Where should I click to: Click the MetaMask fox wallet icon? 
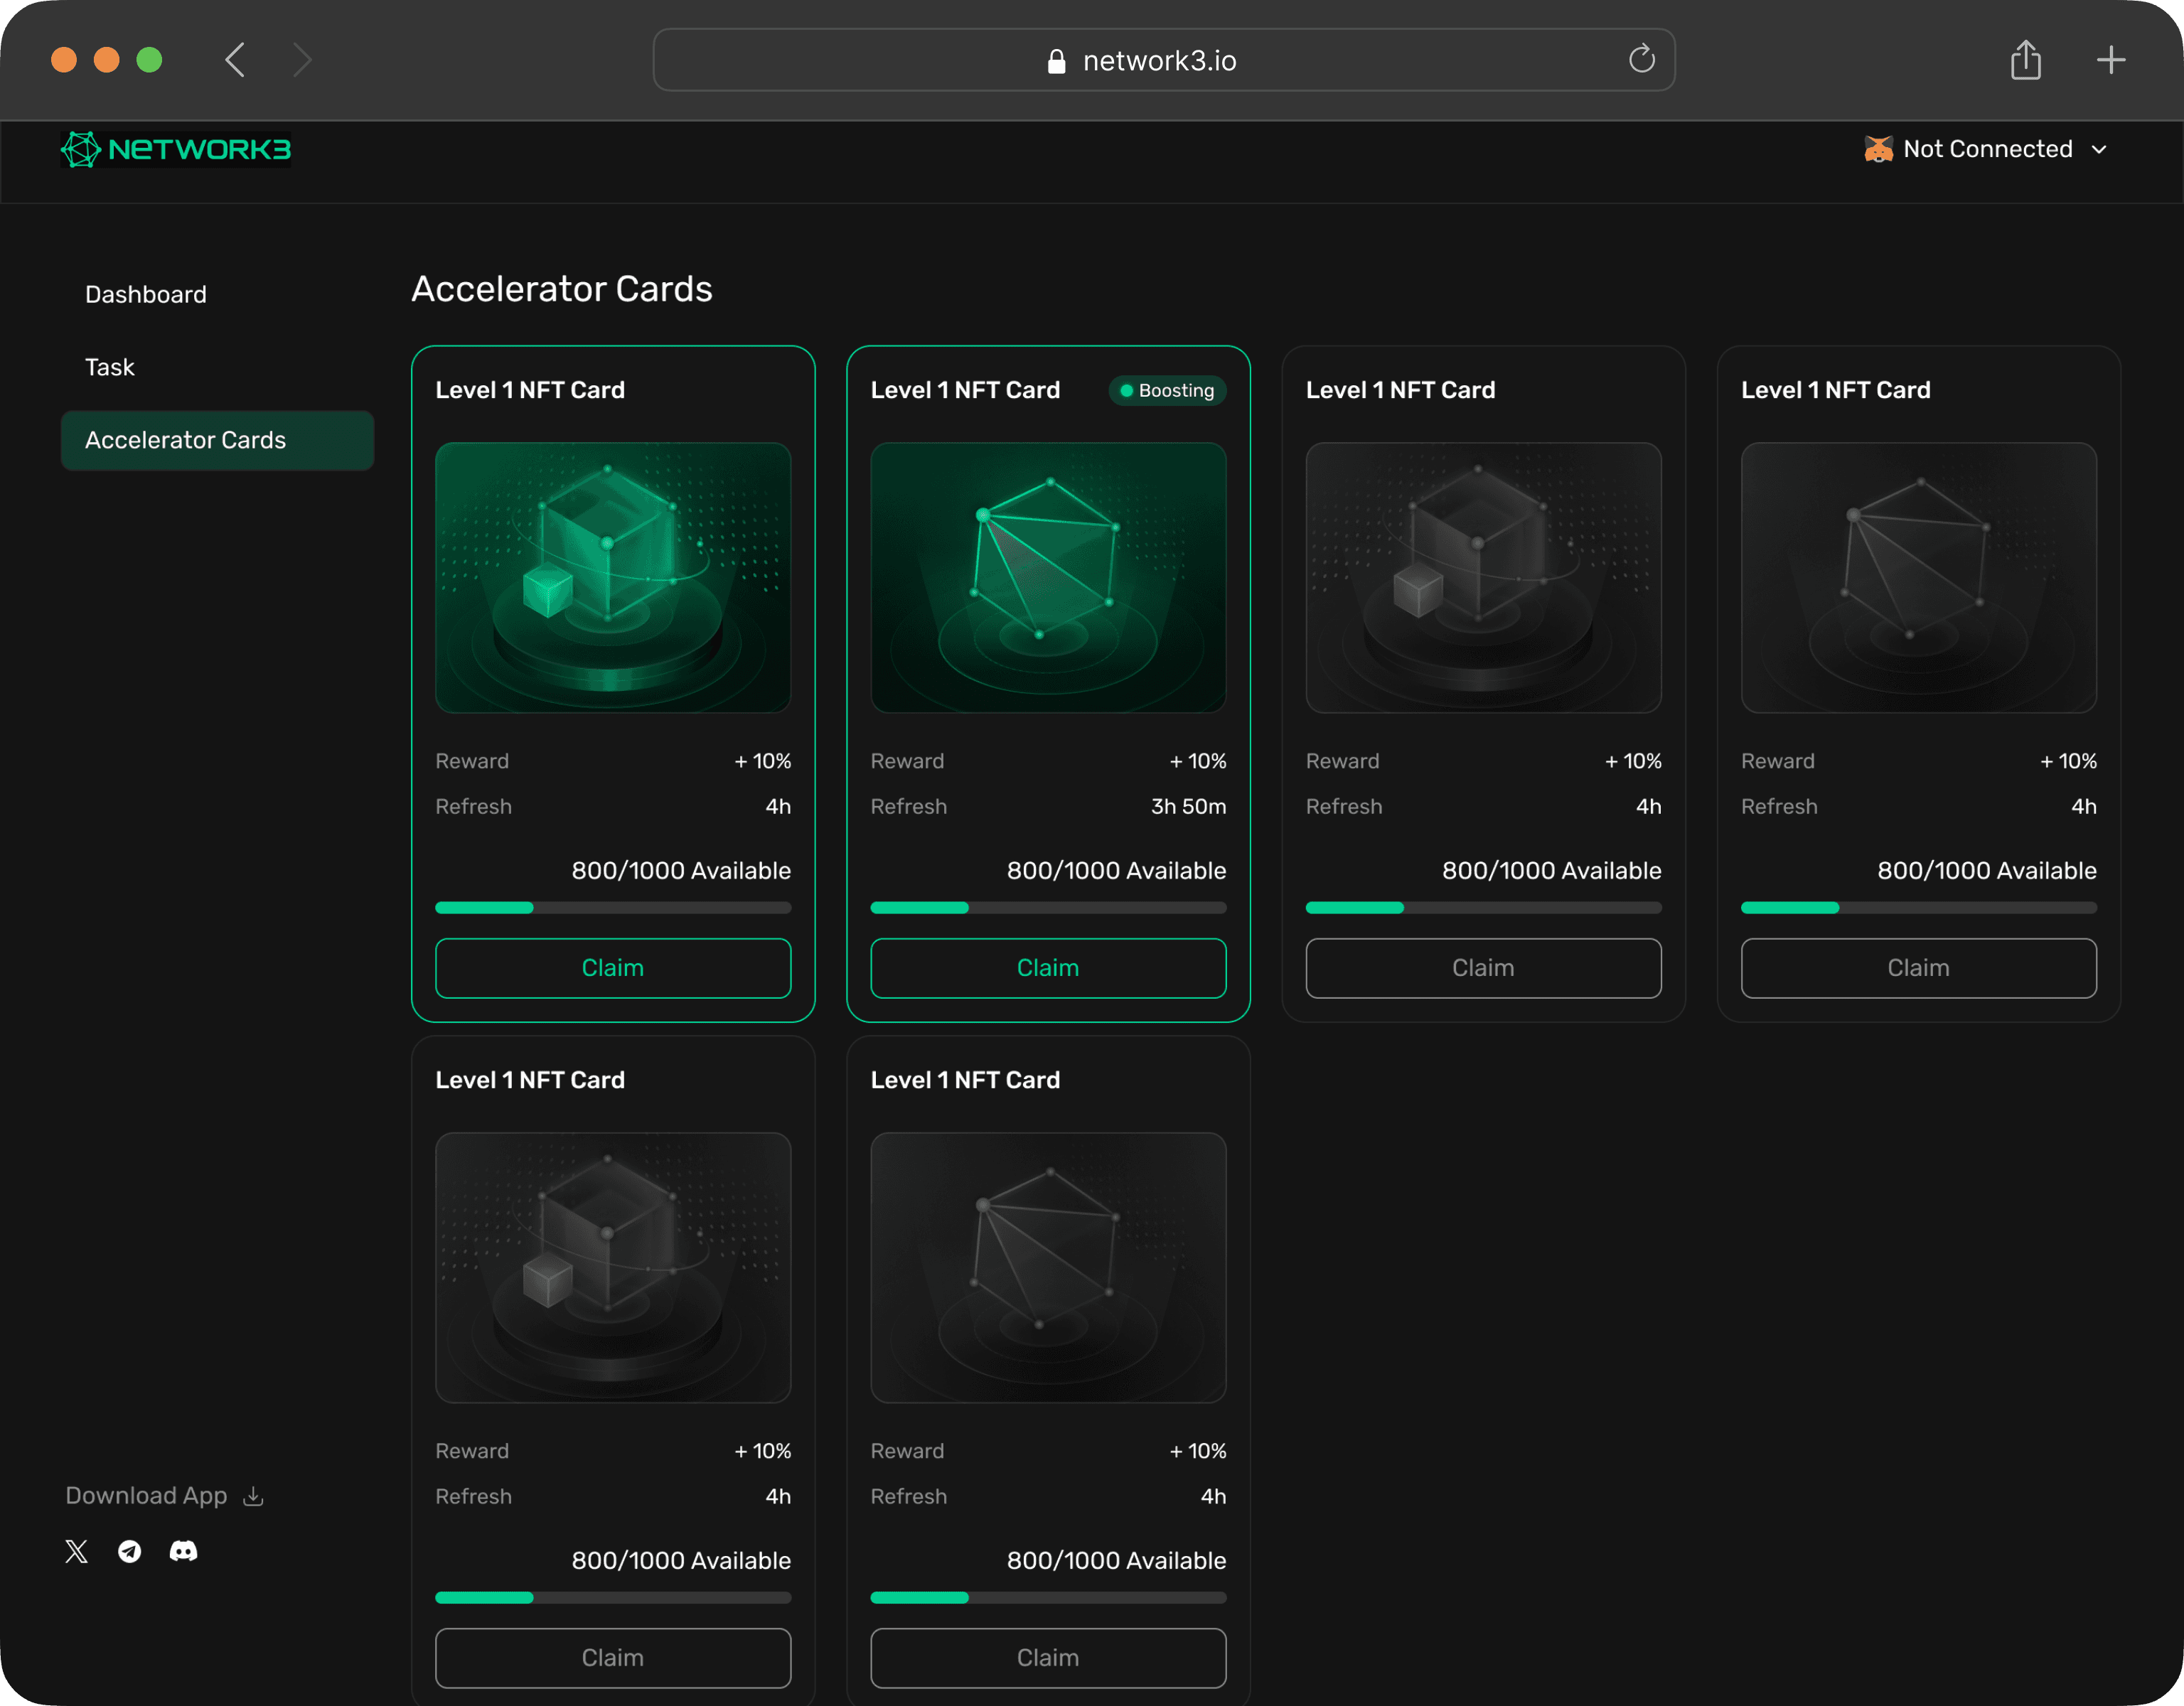coord(1878,149)
